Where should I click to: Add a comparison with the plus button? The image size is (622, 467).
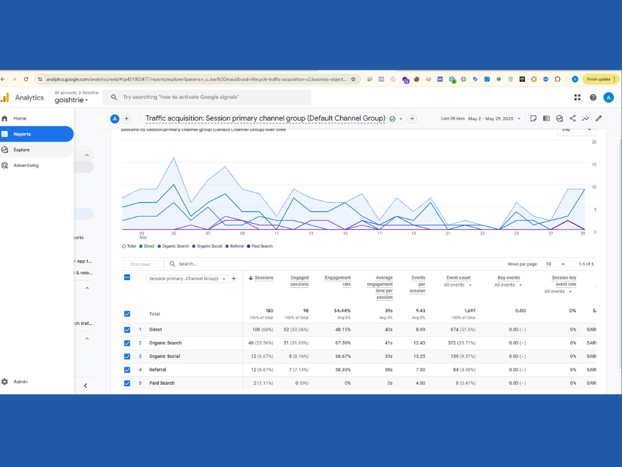[x=126, y=118]
